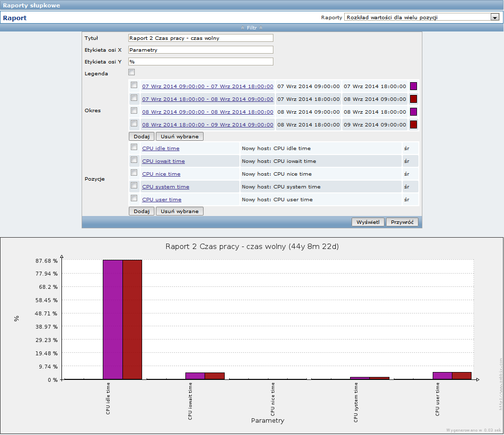The width and height of the screenshot is (504, 435).
Task: Check the CPU nice time item
Action: [134, 173]
